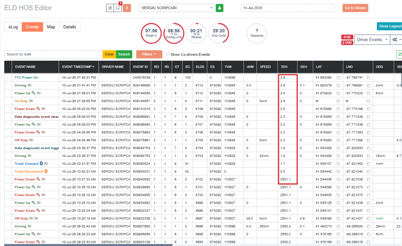Open the Driver Events dropdown
402x246 pixels.
(x=372, y=40)
